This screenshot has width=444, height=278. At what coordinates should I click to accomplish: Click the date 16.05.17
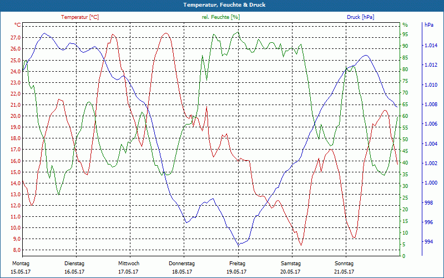tap(74, 272)
